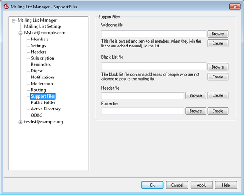Open Help for this dialog
The width and height of the screenshot is (244, 195).
coord(226,185)
